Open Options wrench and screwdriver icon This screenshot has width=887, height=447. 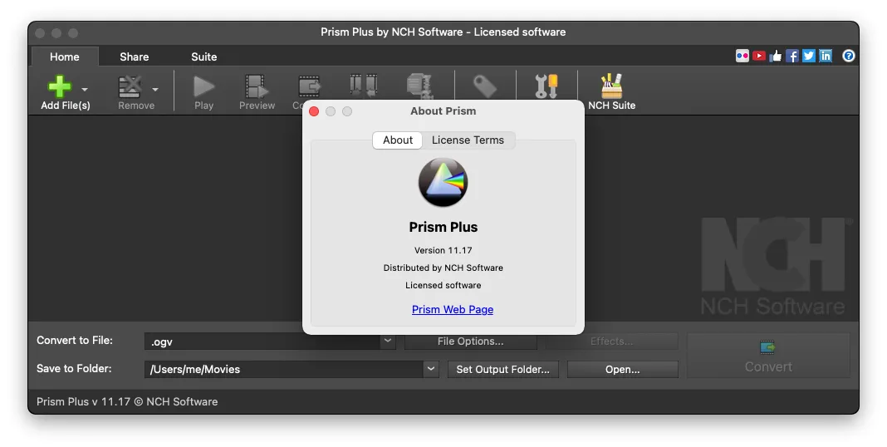[x=546, y=86]
